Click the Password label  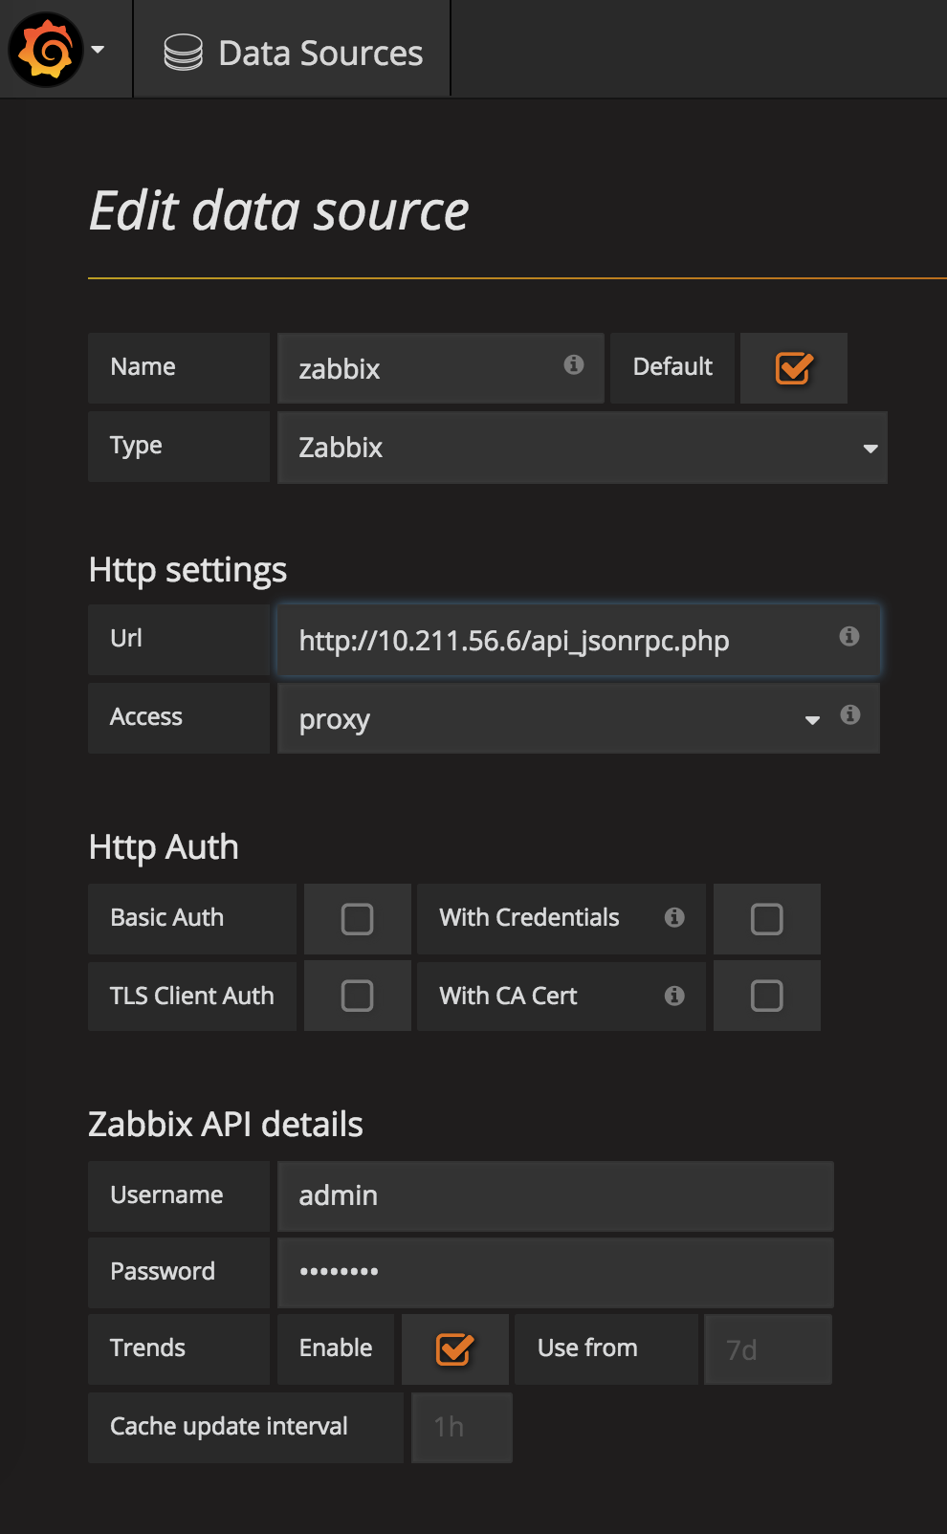(163, 1271)
